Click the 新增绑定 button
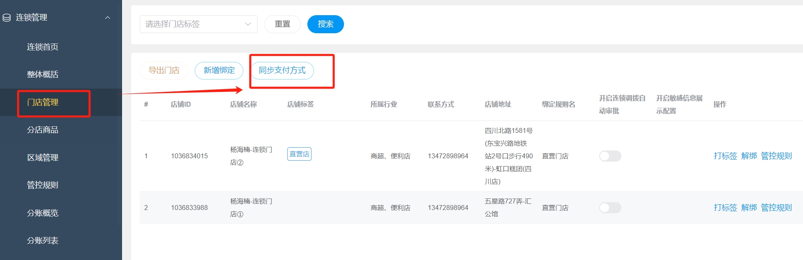This screenshot has width=803, height=260. pyautogui.click(x=219, y=71)
